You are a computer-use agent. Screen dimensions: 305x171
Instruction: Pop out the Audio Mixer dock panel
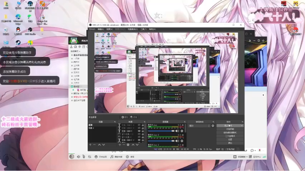pos(185,122)
